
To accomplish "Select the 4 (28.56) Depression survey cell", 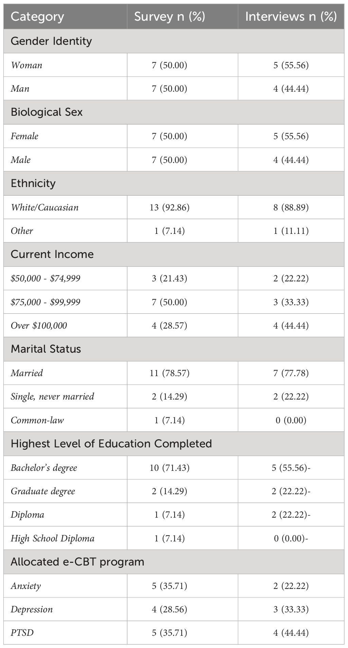I will point(169,609).
